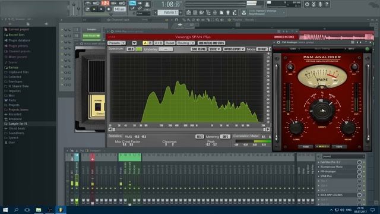Screen dimensions: 380x214
Task: Open the Import/Export dropdown in SPAN
Action: [x=234, y=49]
